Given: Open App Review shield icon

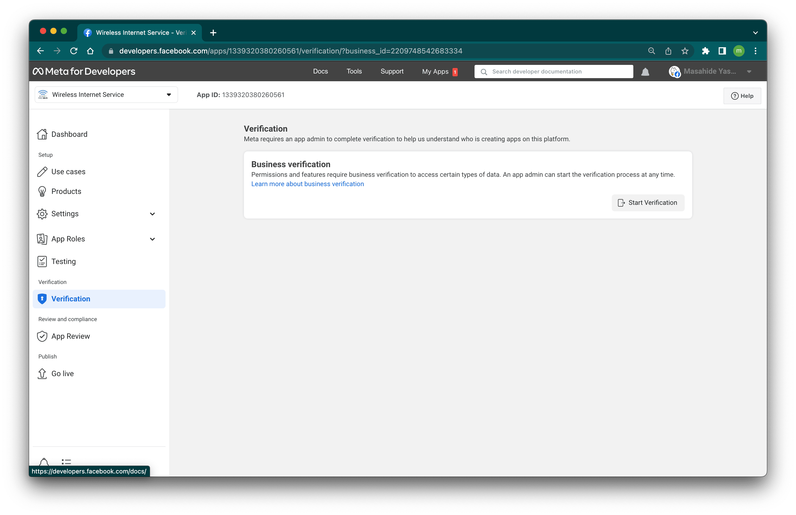Looking at the screenshot, I should tap(42, 336).
